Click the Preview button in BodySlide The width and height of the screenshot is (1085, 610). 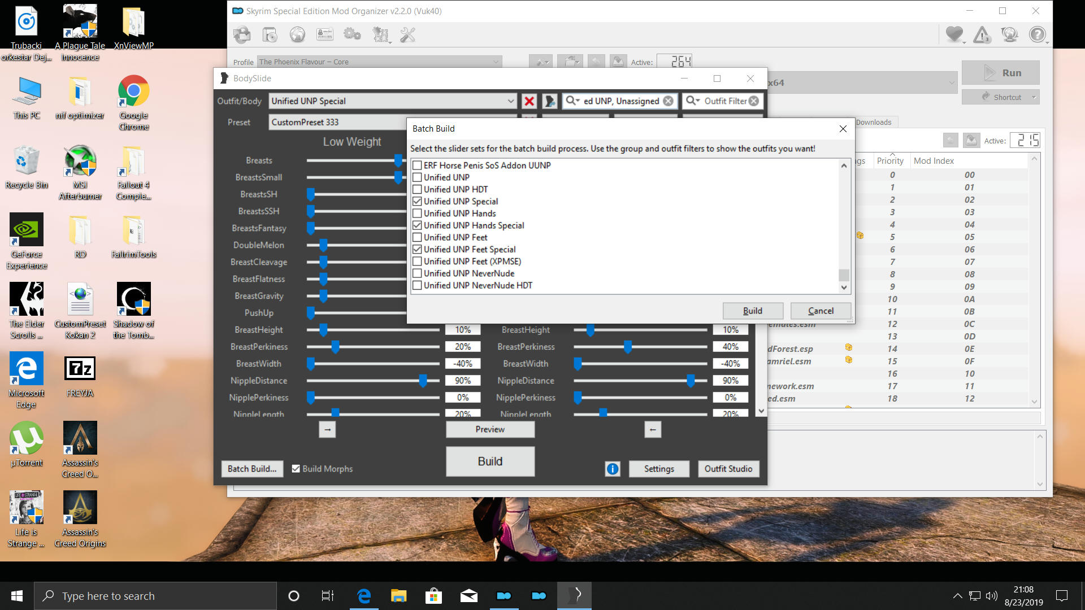[490, 430]
